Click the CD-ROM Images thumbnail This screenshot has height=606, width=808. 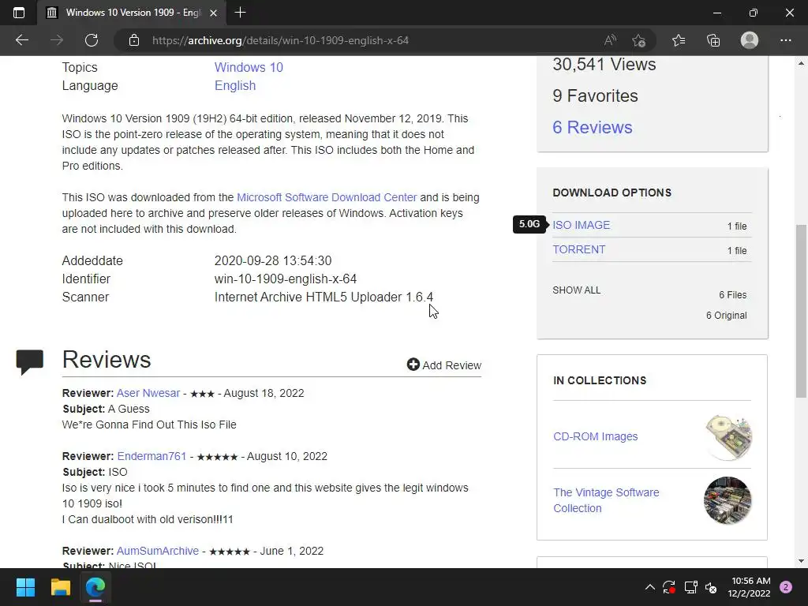[x=728, y=437]
